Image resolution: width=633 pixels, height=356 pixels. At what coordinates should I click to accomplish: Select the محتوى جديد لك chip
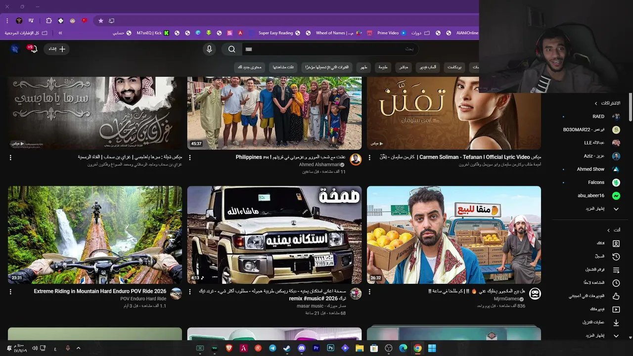pos(250,67)
